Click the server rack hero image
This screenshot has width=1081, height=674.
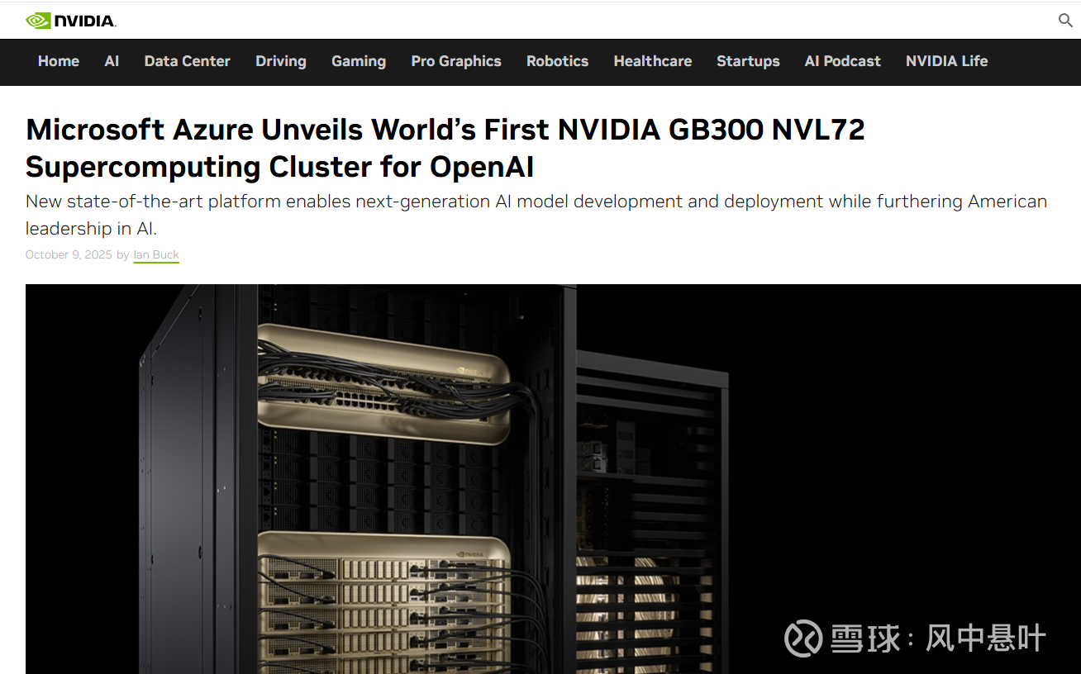(x=553, y=479)
